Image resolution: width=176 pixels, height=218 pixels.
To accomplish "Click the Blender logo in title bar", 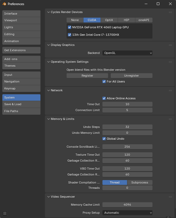I will click(4, 4).
